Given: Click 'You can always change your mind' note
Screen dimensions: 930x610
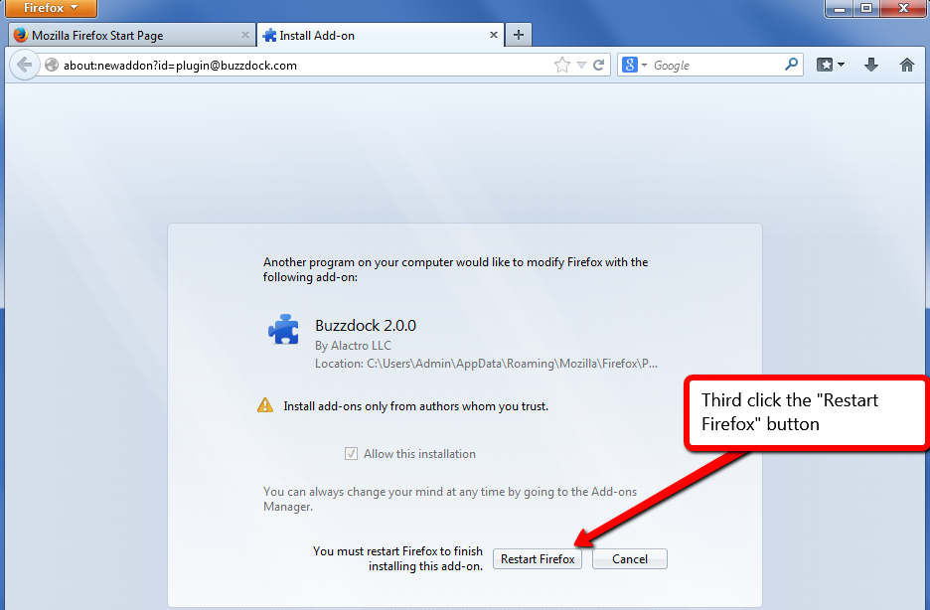Looking at the screenshot, I should point(450,499).
